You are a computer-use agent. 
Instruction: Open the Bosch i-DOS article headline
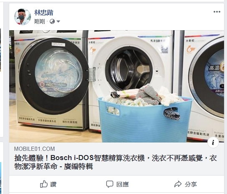115,162
